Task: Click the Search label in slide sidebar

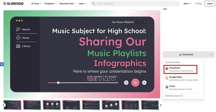Action: tap(26, 29)
